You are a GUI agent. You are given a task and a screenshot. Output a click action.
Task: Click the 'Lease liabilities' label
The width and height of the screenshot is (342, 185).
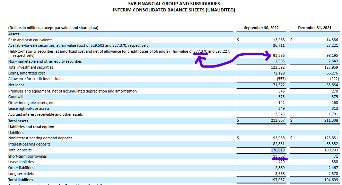click(21, 162)
